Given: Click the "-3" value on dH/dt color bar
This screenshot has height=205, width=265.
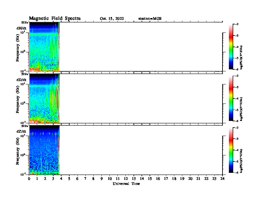Looking at the screenshot, I should click(x=237, y=36).
